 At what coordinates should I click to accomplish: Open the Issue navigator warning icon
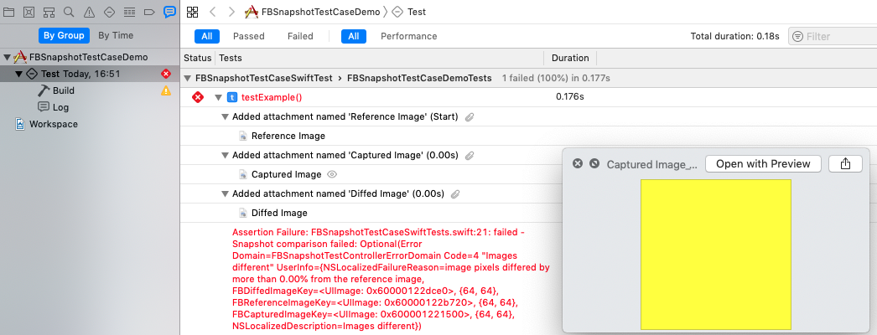(x=89, y=12)
